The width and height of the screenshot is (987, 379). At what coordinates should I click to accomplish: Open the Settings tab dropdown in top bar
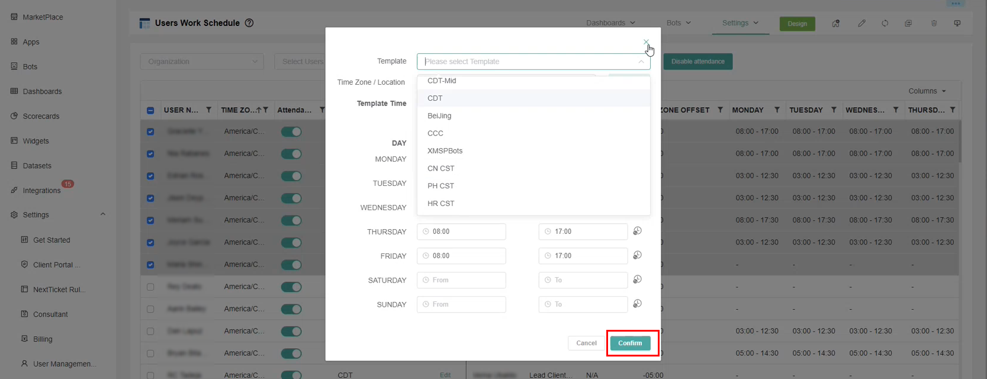[740, 23]
